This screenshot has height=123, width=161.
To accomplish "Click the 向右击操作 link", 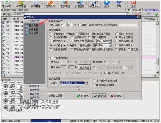I will click(x=152, y=10).
